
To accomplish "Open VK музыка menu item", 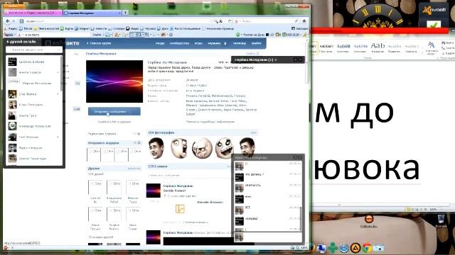I will 214,43.
